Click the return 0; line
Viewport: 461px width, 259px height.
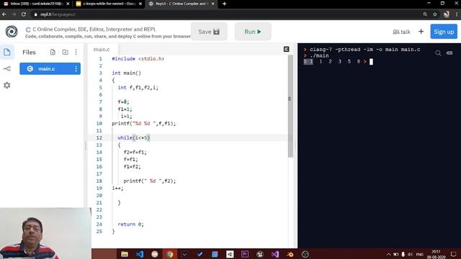coord(130,224)
